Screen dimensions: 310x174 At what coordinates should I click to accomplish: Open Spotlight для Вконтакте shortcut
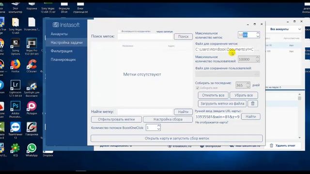[31, 88]
